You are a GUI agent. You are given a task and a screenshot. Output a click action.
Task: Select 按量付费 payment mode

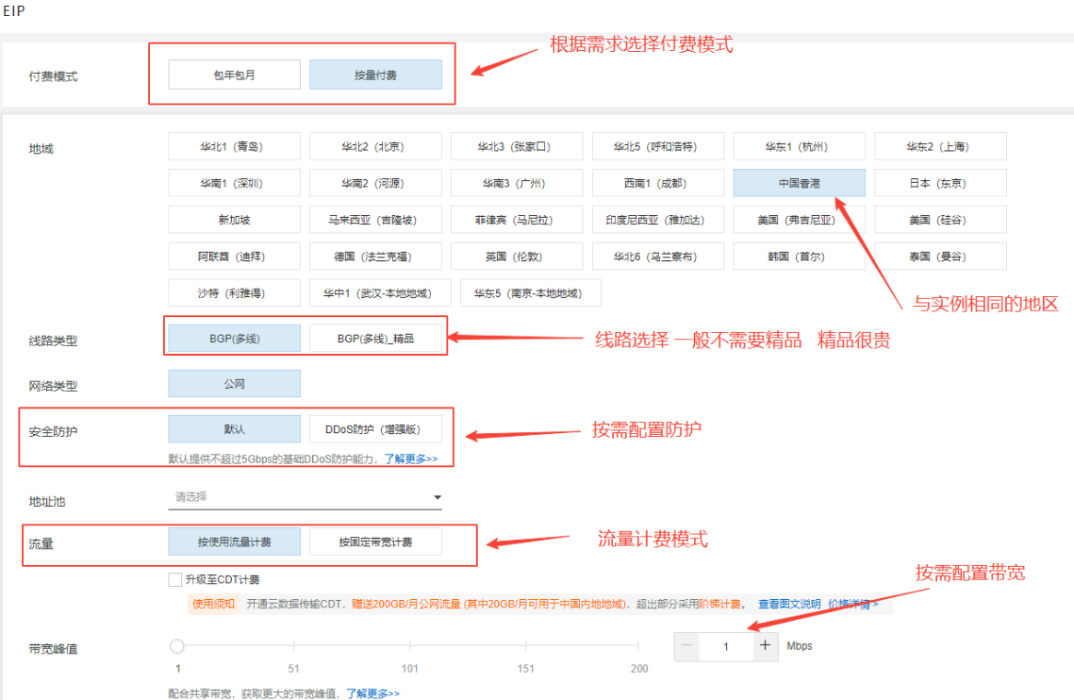pos(375,75)
